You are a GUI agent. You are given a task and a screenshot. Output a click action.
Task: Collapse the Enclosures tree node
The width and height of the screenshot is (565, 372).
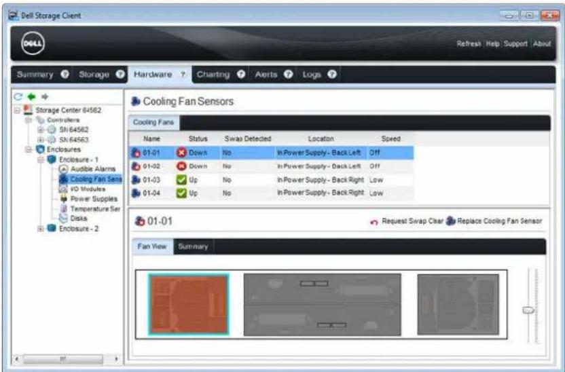[x=29, y=149]
